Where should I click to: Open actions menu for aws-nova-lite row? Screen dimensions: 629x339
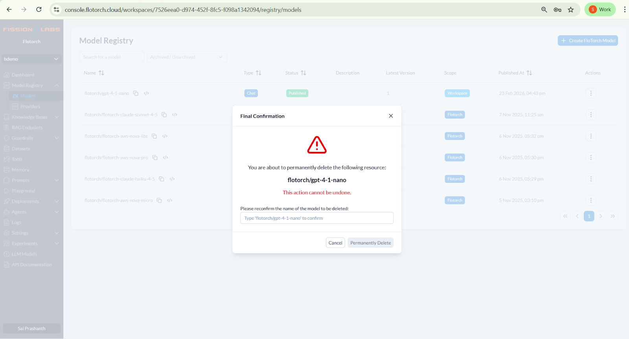[x=591, y=136]
